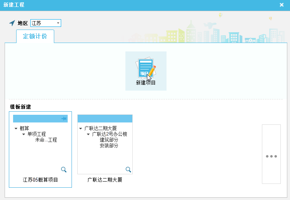
Task: Open the 地区 region dropdown showing 江苏
Action: pyautogui.click(x=58, y=23)
